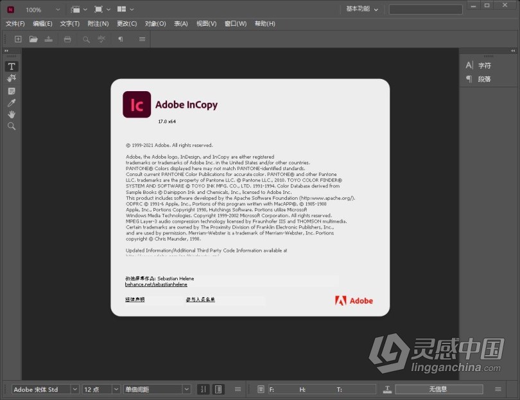Click the 17.0 x64 version text
The image size is (520, 400).
167,121
